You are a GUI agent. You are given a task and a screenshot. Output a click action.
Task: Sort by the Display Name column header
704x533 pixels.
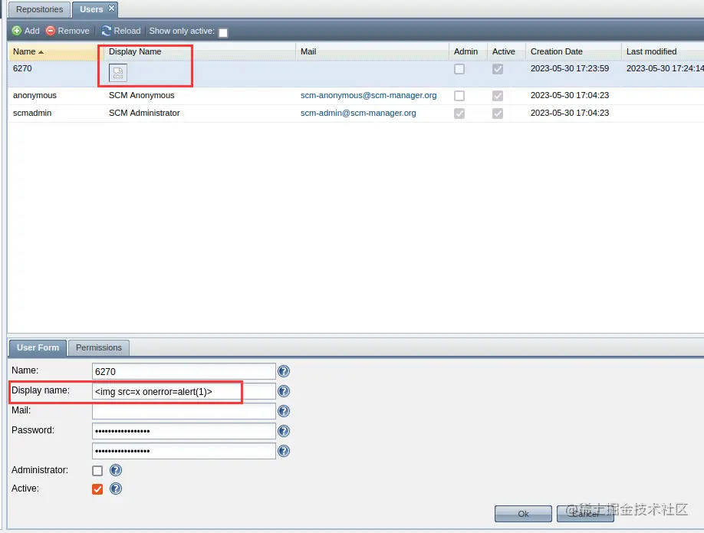(199, 51)
